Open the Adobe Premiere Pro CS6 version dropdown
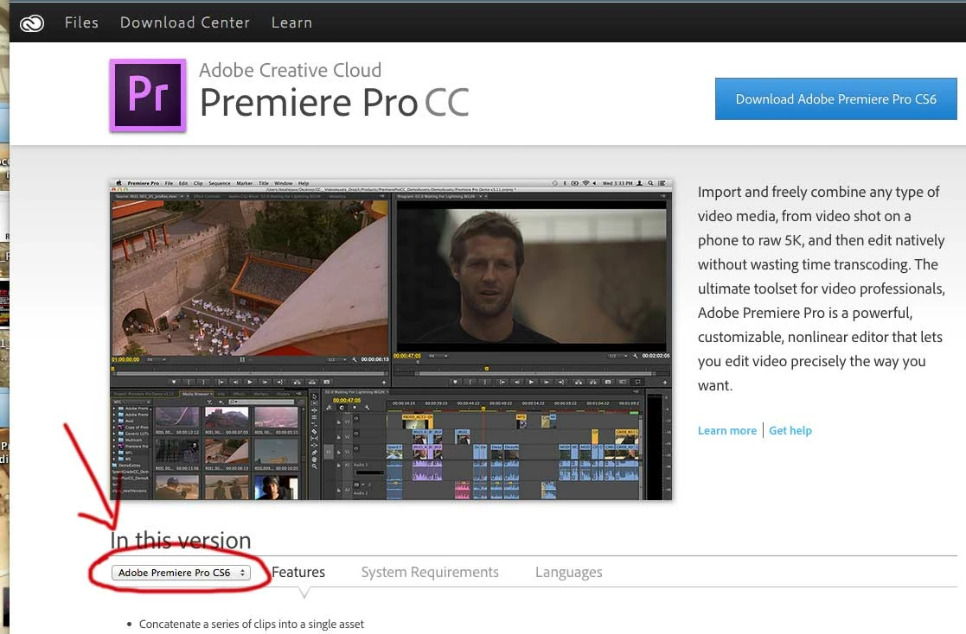Image resolution: width=966 pixels, height=634 pixels. 181,573
